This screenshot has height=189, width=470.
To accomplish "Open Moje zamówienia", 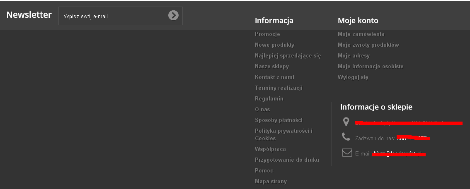I will pos(361,34).
